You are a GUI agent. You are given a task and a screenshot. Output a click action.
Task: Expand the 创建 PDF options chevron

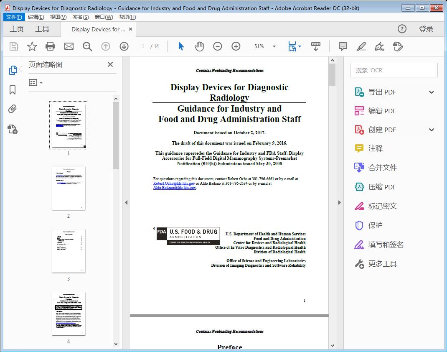(431, 130)
